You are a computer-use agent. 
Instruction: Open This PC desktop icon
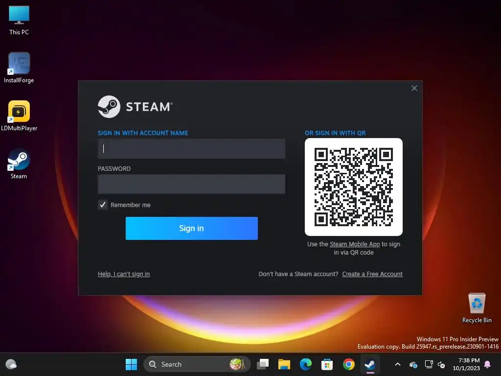(19, 20)
